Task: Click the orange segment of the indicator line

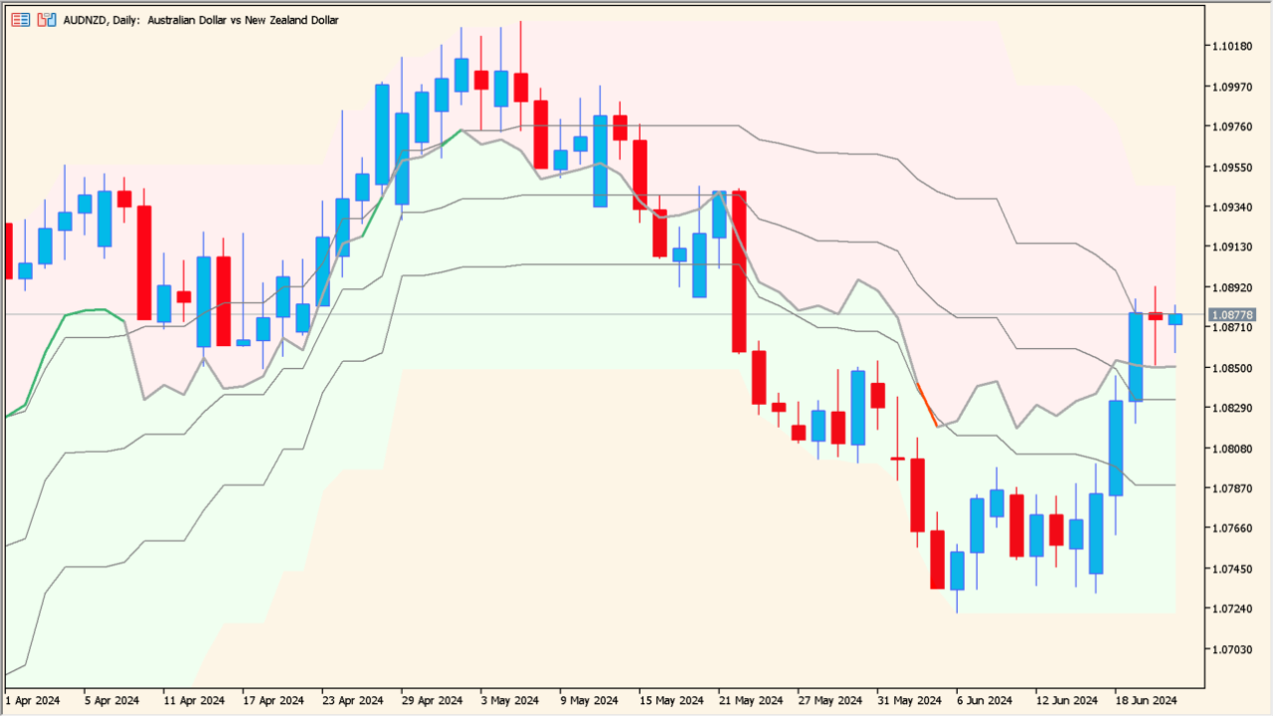Action: click(x=927, y=405)
